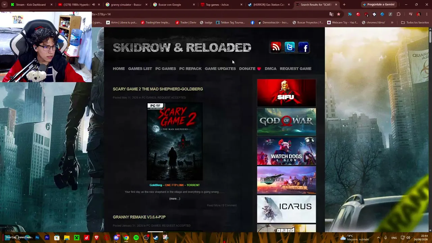Open the TradingView extension icon
The width and height of the screenshot is (432, 243).
click(x=350, y=14)
